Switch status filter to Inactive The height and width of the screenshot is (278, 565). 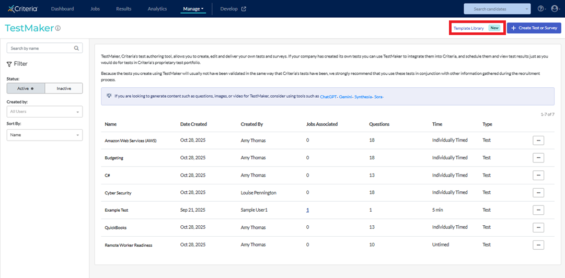[x=64, y=88]
